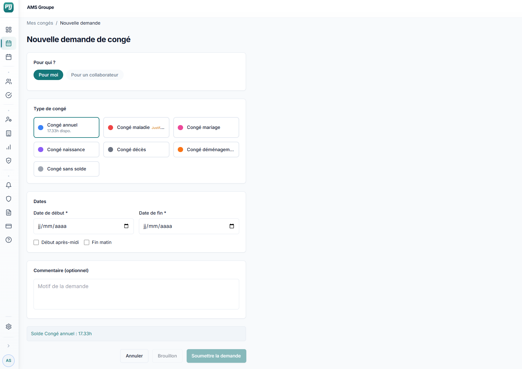The height and width of the screenshot is (369, 522).
Task: Select the Congé maladie leave type
Action: pyautogui.click(x=136, y=127)
